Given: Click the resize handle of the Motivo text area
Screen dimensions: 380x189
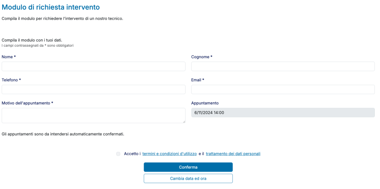Looking at the screenshot, I should (x=184, y=121).
